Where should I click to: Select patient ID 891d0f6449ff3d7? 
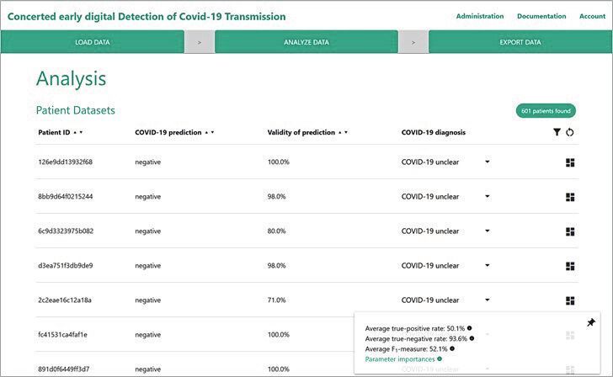coord(64,369)
